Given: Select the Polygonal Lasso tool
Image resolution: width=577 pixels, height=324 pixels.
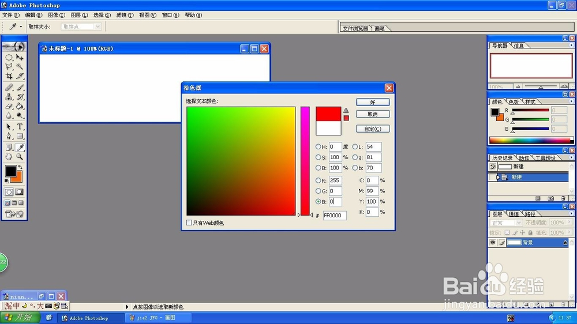Looking at the screenshot, I should 9,66.
